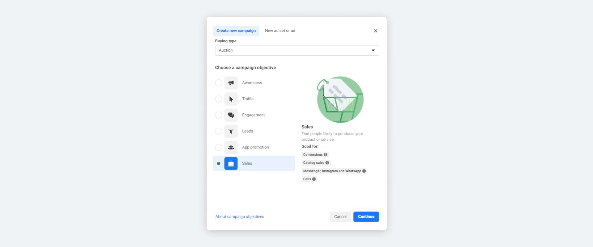This screenshot has width=593, height=247.
Task: Choose the Leads radio button
Action: coord(218,131)
